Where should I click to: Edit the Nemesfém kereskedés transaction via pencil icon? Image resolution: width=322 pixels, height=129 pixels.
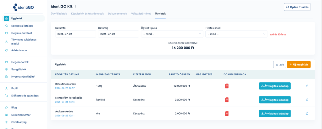coord(307,100)
